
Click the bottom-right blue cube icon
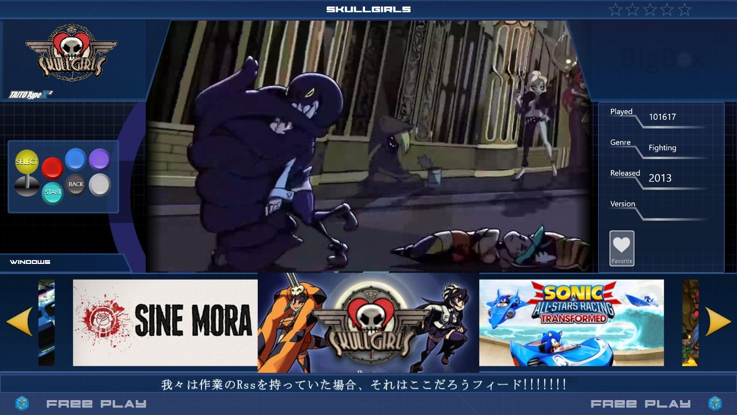click(715, 403)
